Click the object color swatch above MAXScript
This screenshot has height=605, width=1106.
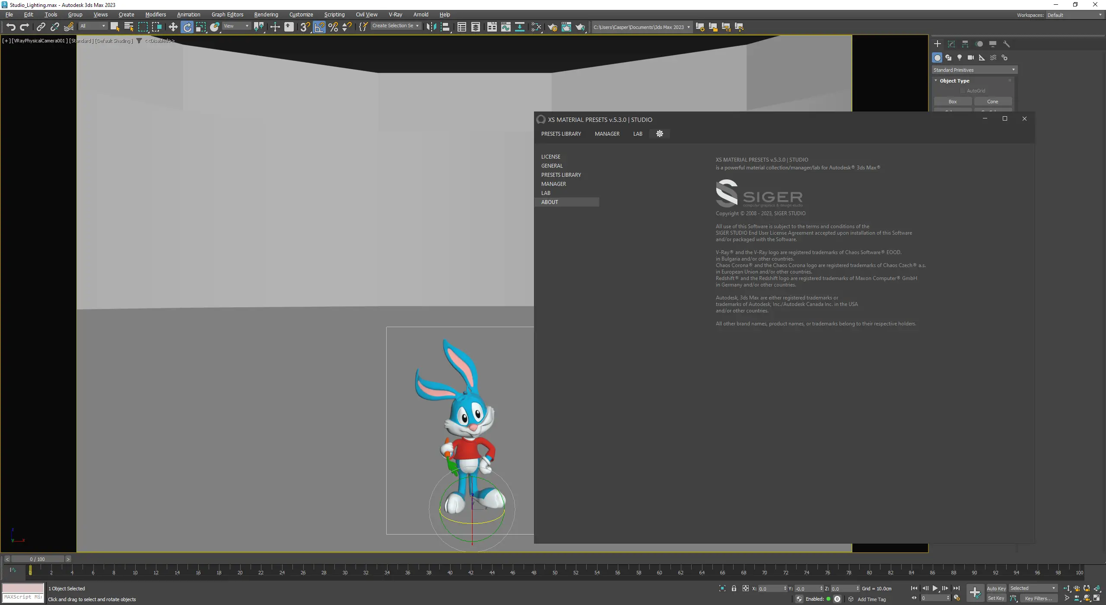(23, 588)
